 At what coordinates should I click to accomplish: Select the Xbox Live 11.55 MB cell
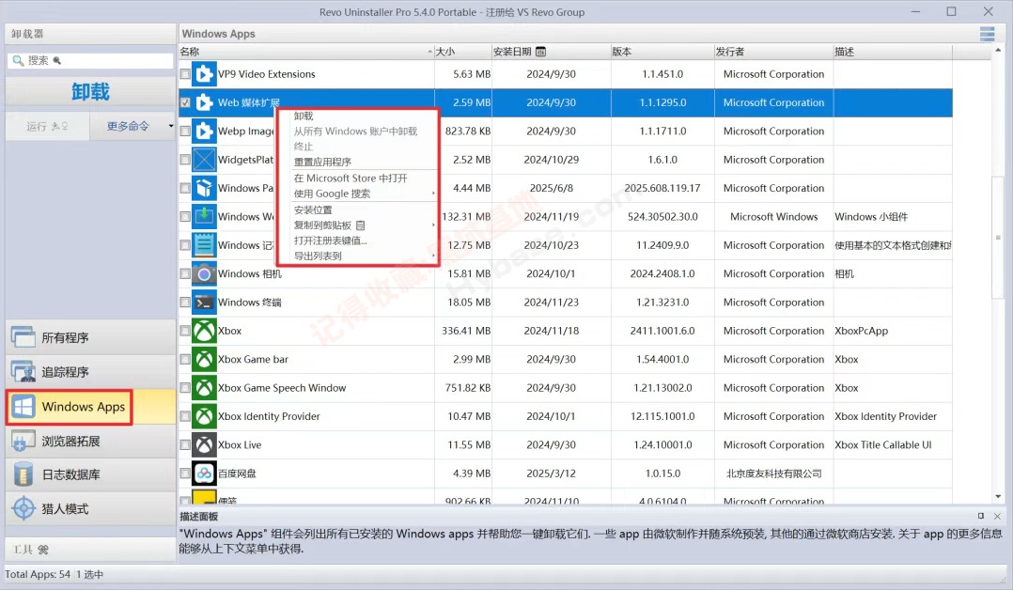pos(463,444)
